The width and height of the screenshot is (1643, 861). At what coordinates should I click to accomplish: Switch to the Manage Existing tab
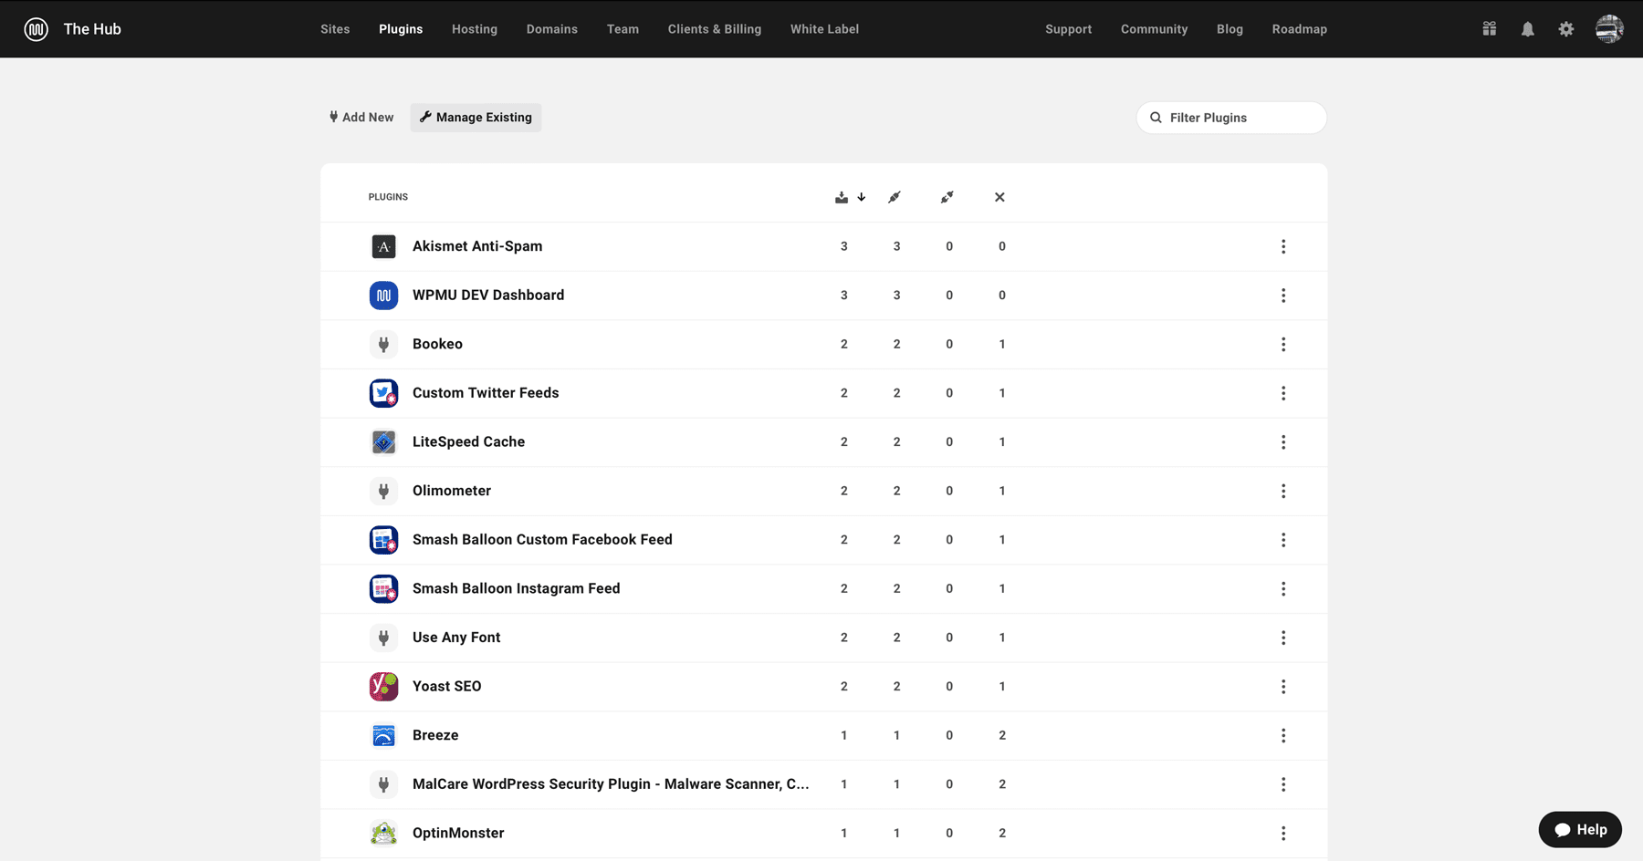click(x=475, y=118)
